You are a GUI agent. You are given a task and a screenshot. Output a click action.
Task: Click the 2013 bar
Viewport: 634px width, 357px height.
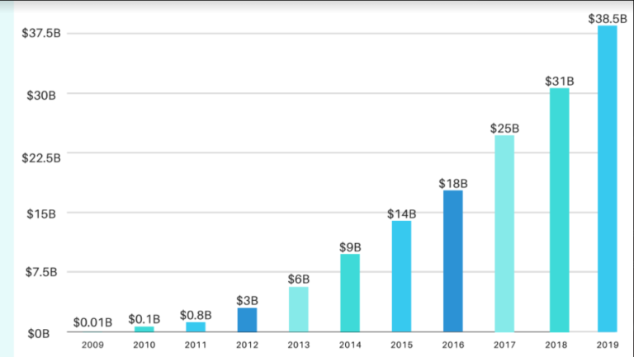[299, 310]
